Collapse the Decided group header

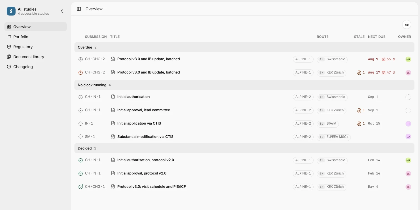click(x=244, y=148)
